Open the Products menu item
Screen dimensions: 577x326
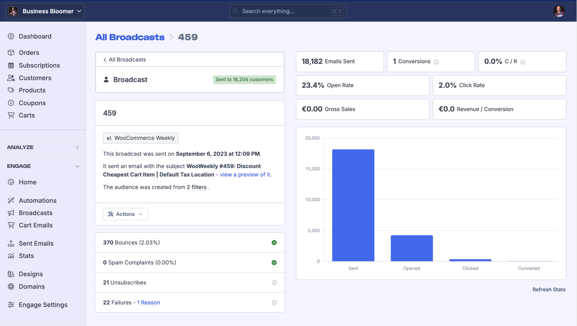click(x=31, y=90)
